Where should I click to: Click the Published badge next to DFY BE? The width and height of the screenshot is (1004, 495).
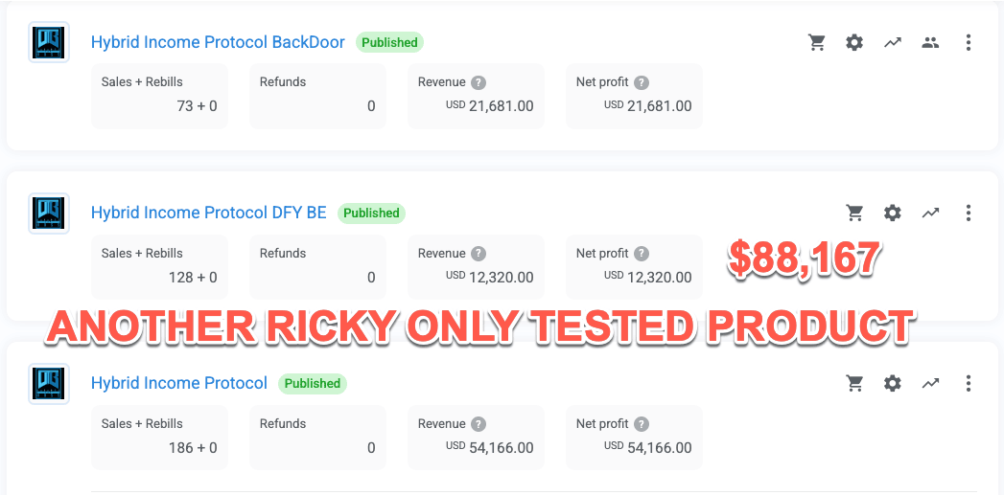(371, 213)
